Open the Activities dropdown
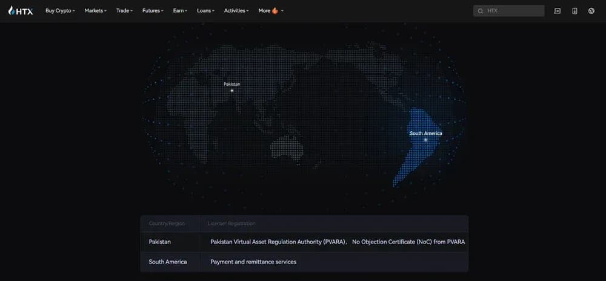Viewport: 606px width, 281px height. tap(236, 11)
